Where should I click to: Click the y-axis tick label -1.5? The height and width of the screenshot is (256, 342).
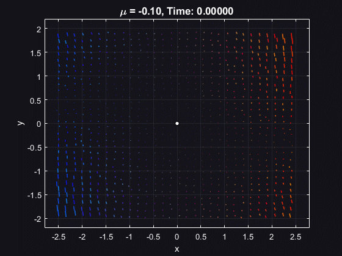pos(34,195)
